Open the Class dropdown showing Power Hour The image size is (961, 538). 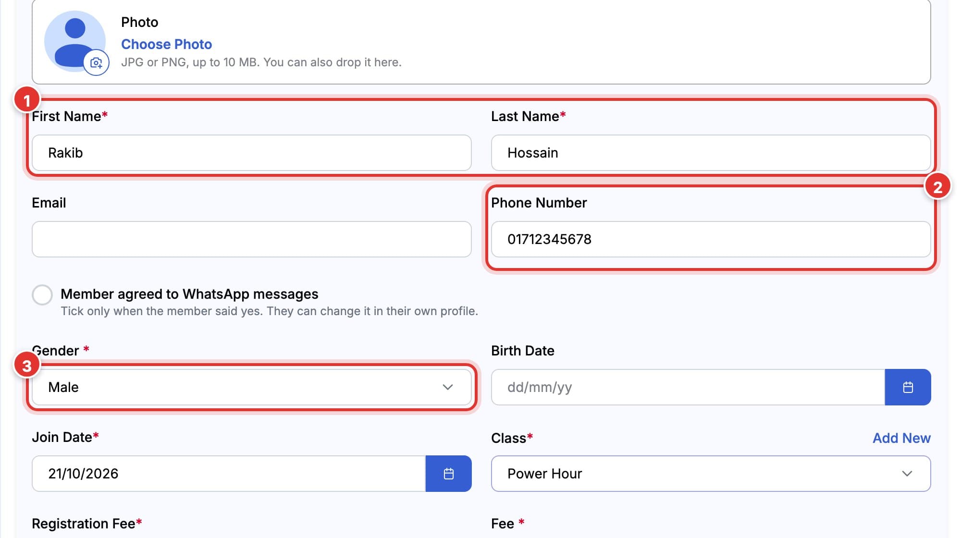[x=711, y=474]
